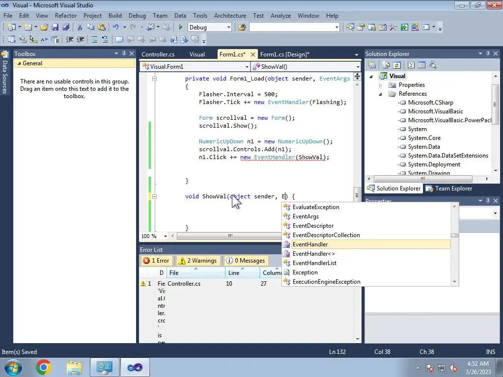Switch to the Controller.cs tab
503x377 pixels.
(x=158, y=54)
